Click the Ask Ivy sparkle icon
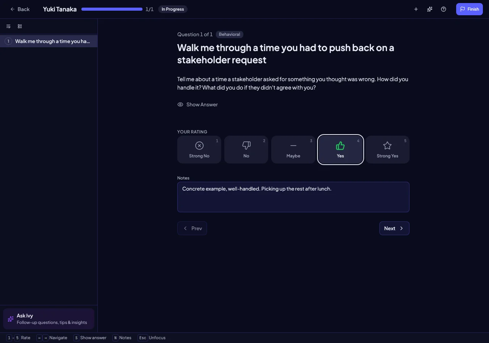 11,319
